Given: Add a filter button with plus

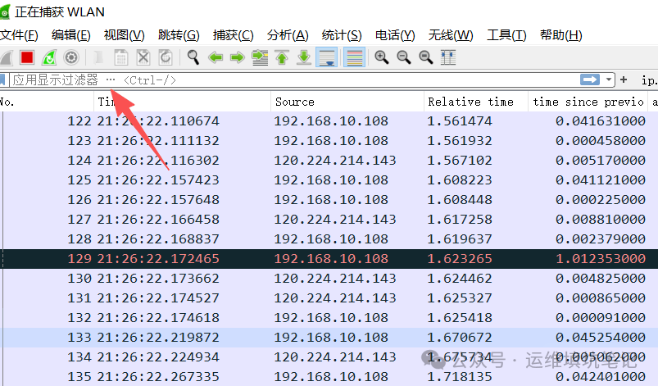Looking at the screenshot, I should (624, 79).
